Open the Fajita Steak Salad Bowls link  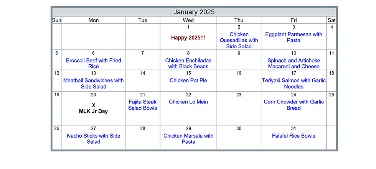click(x=142, y=105)
